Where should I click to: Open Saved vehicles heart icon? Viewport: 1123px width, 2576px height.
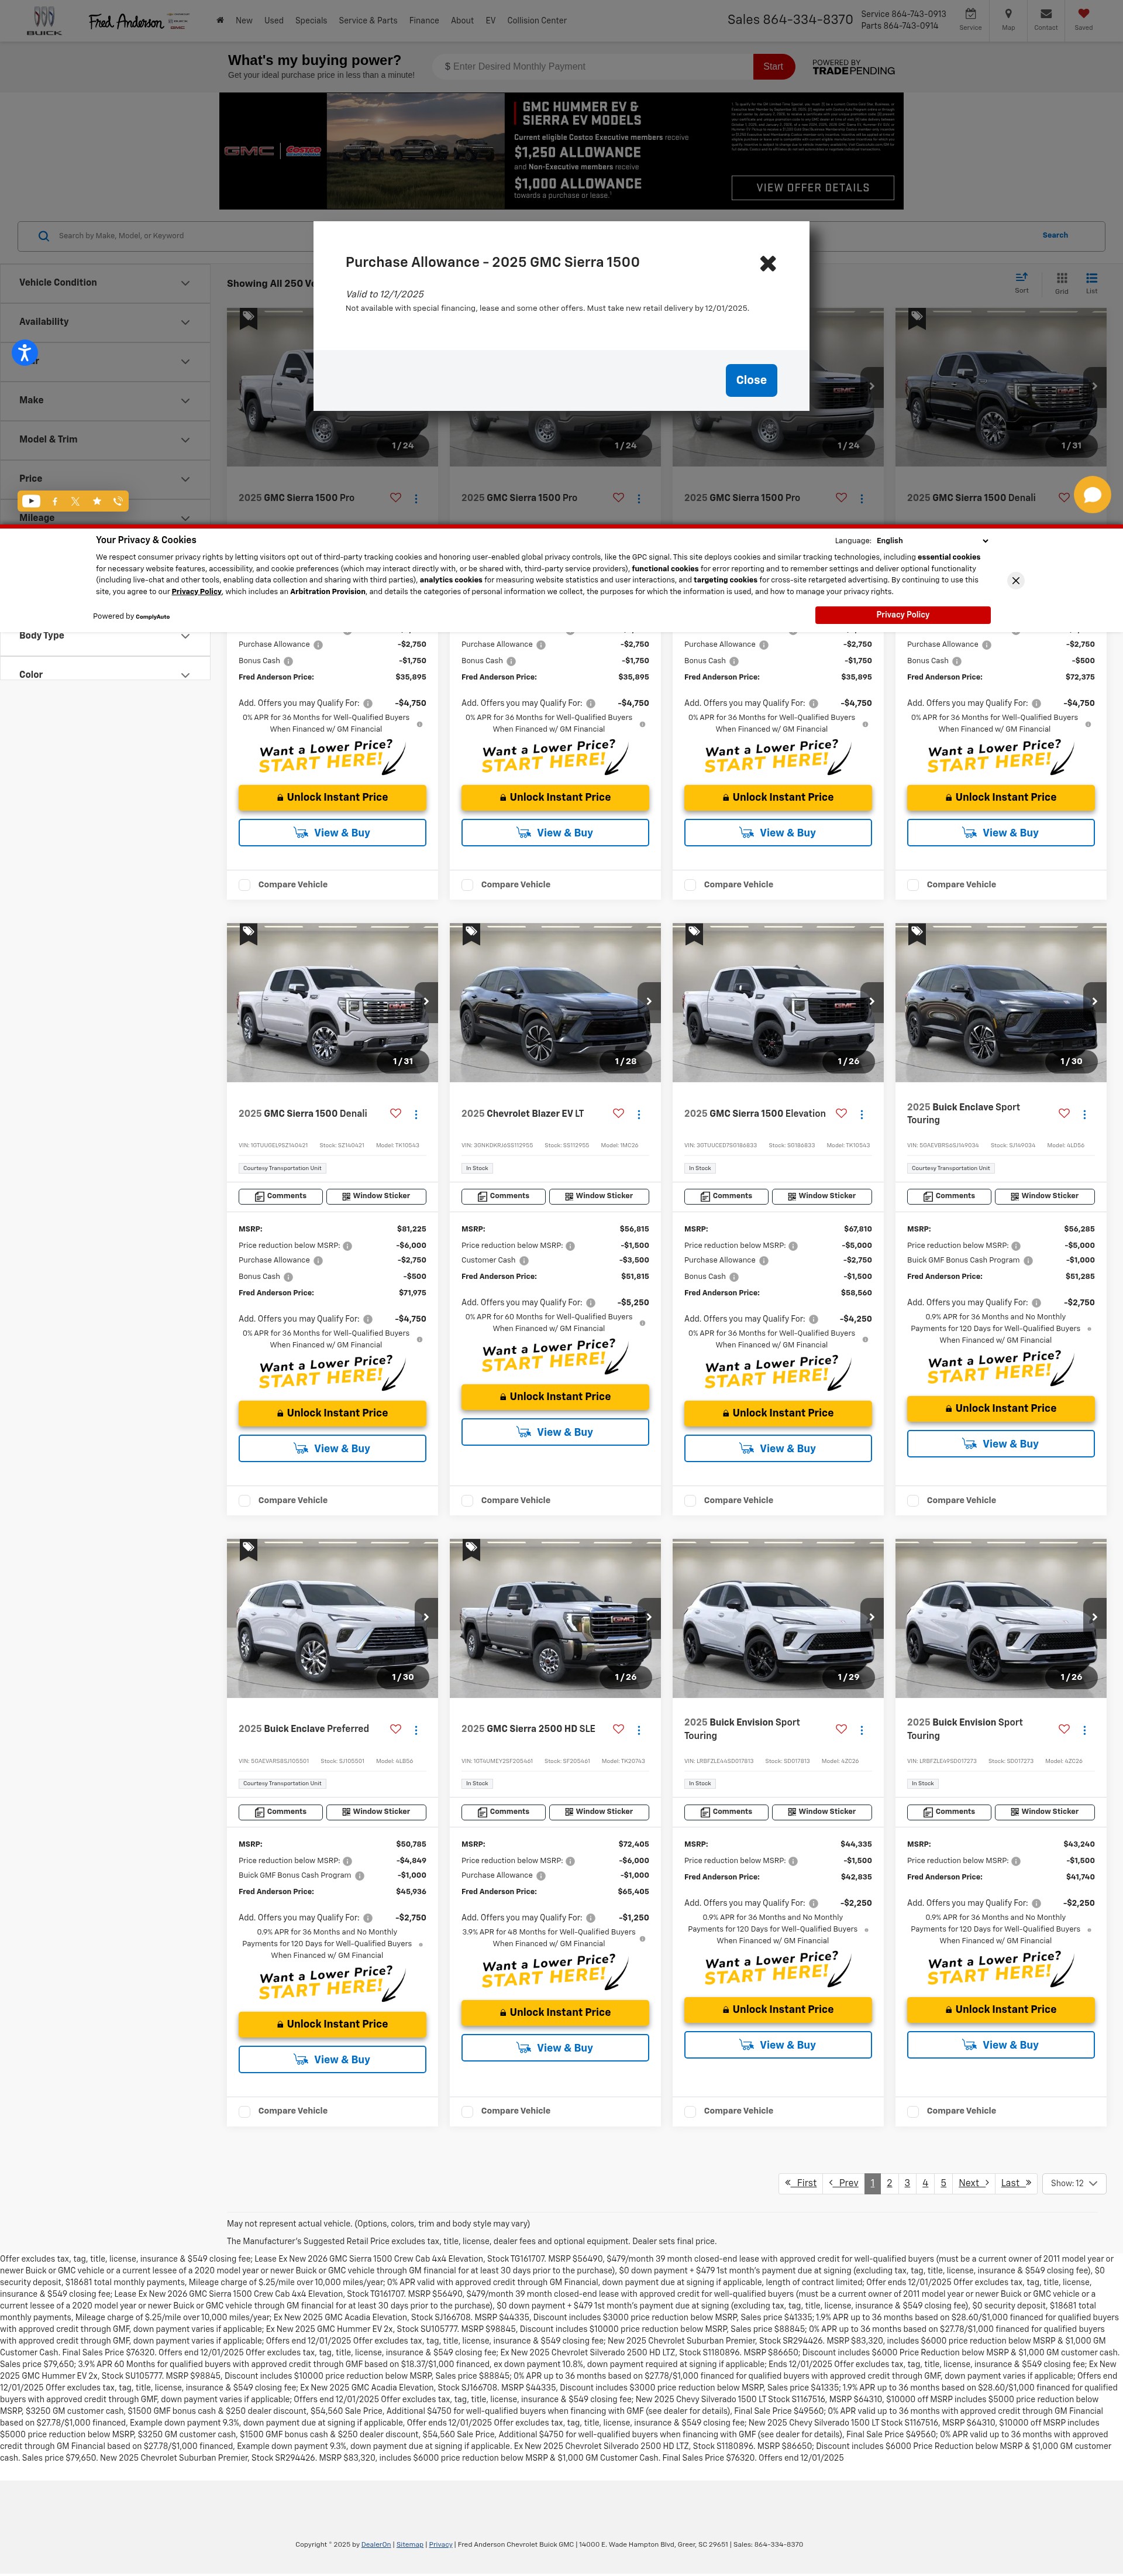point(1083,18)
